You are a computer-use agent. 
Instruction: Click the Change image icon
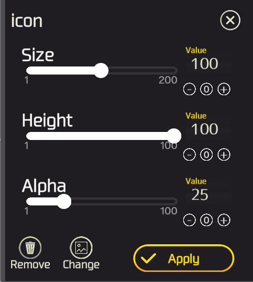tap(81, 248)
